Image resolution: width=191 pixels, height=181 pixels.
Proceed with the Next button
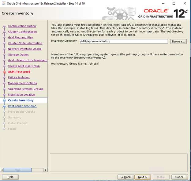(x=143, y=177)
